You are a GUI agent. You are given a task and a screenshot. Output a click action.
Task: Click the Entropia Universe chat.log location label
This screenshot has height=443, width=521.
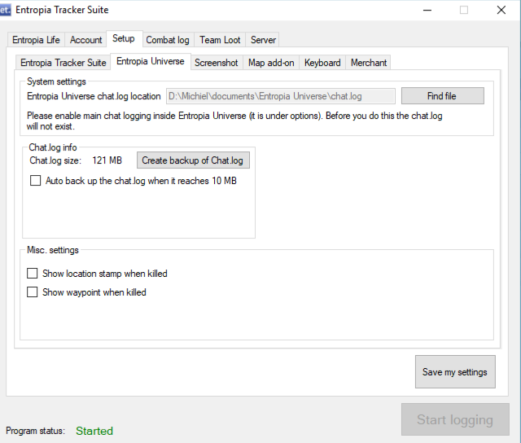pos(94,96)
